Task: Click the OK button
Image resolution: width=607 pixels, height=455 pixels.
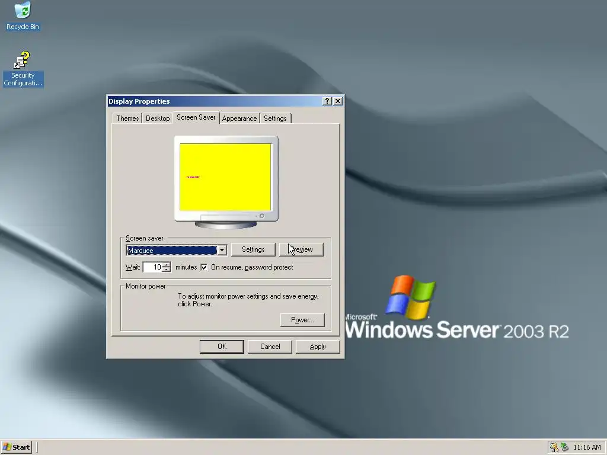Action: click(x=222, y=347)
